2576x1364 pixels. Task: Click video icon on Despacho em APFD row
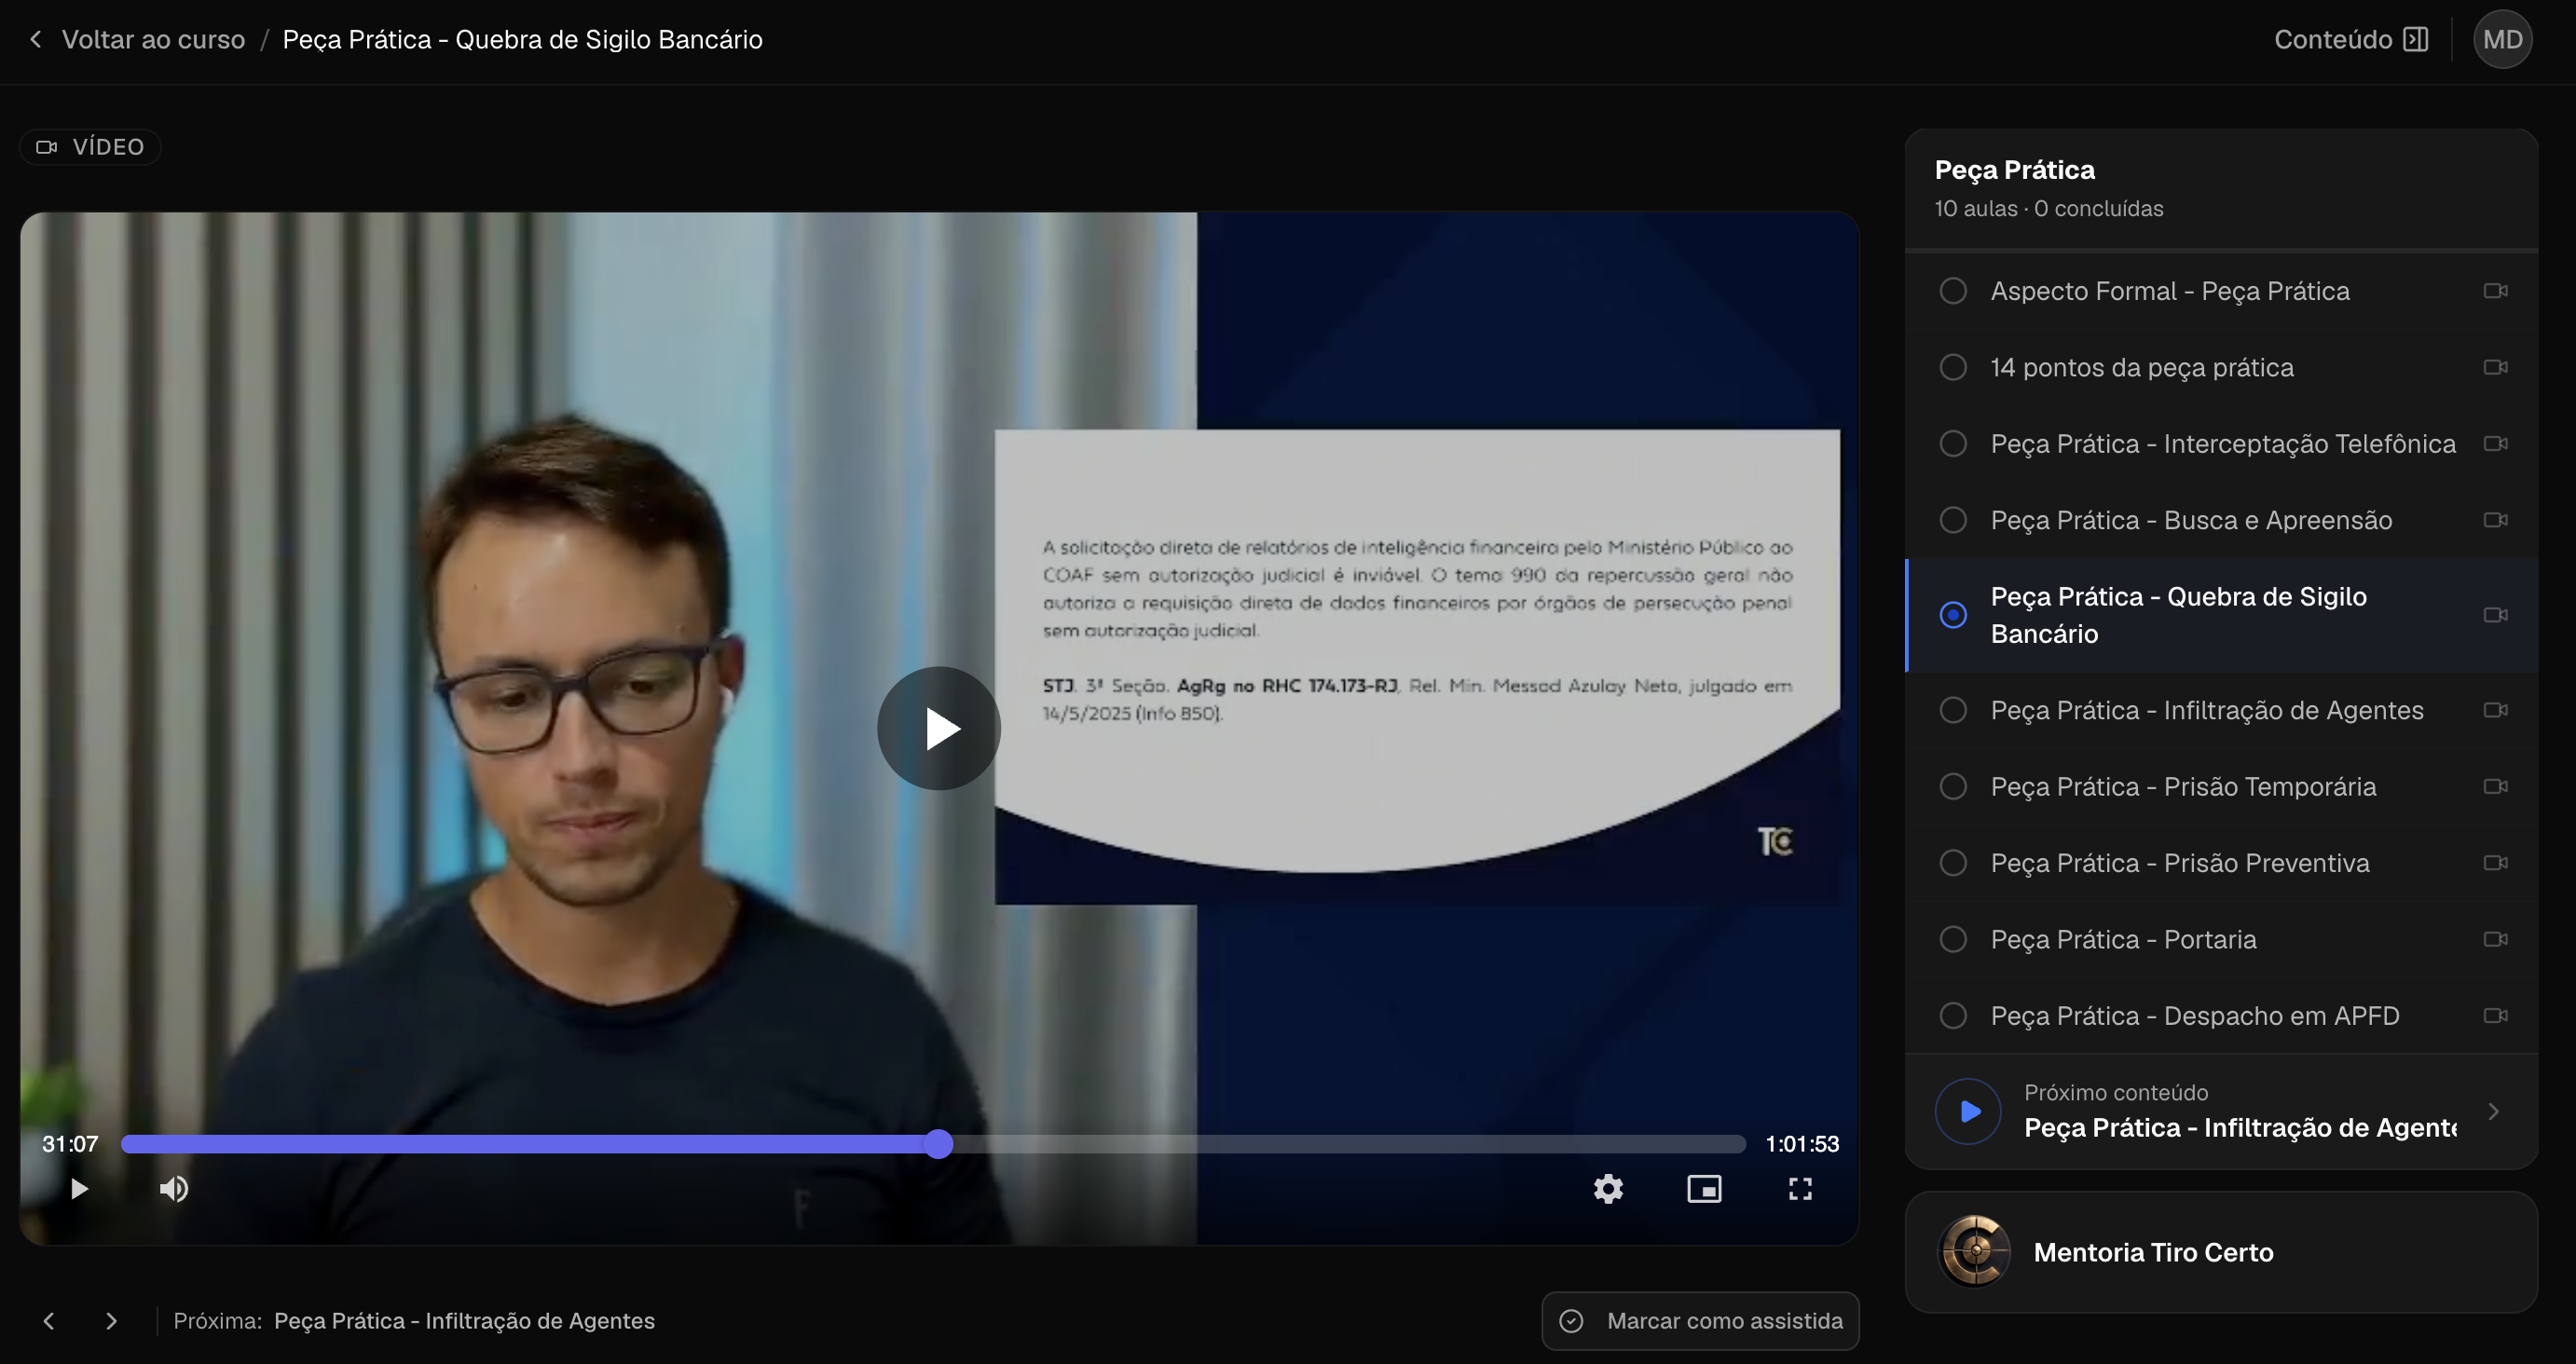(x=2495, y=1015)
